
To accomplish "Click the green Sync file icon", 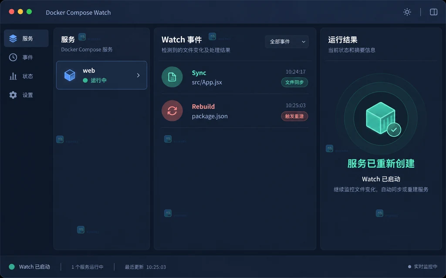I will point(172,77).
